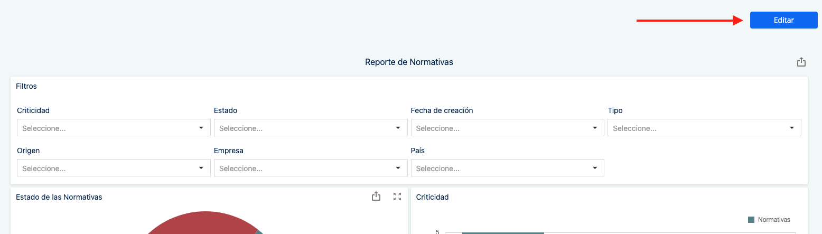Open the Tipo filter dropdown
The width and height of the screenshot is (822, 234).
(x=704, y=128)
